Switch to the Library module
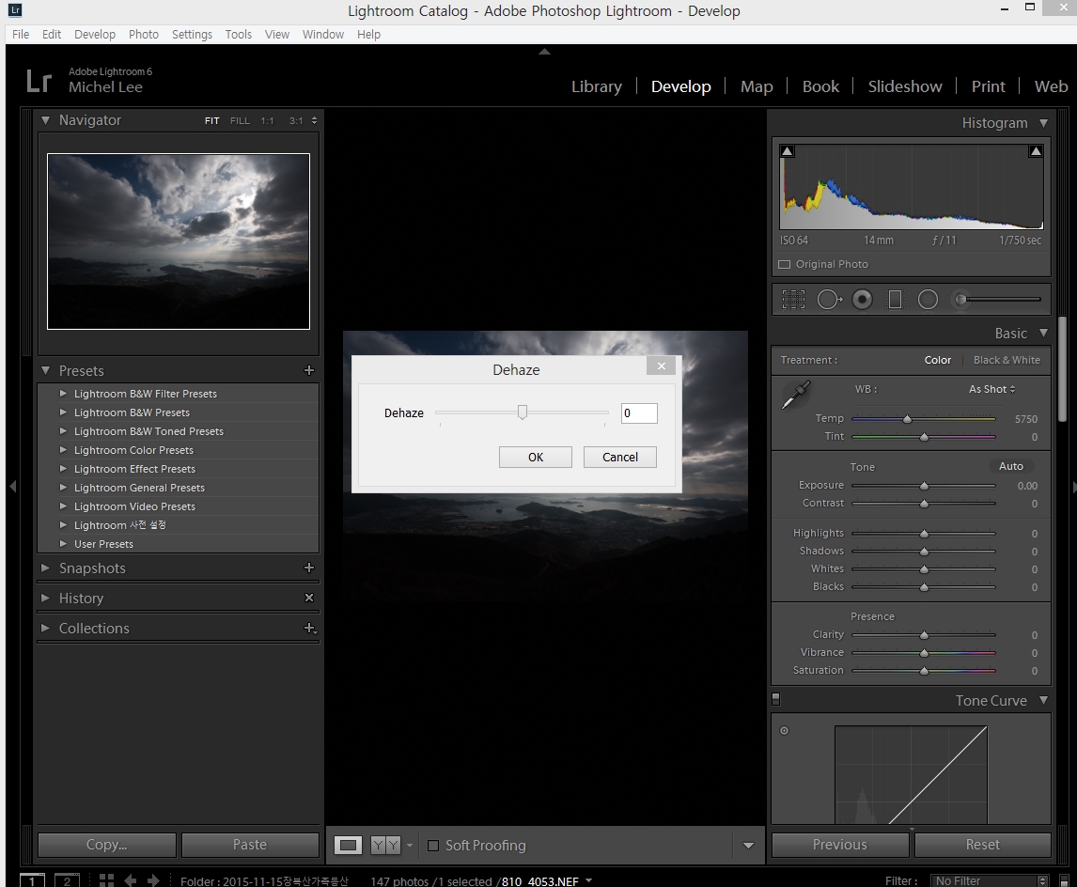Screen dimensions: 1077x887 tap(596, 86)
